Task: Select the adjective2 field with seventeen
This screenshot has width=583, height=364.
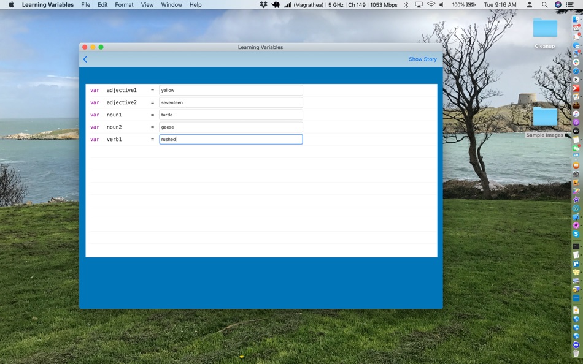Action: pyautogui.click(x=231, y=102)
